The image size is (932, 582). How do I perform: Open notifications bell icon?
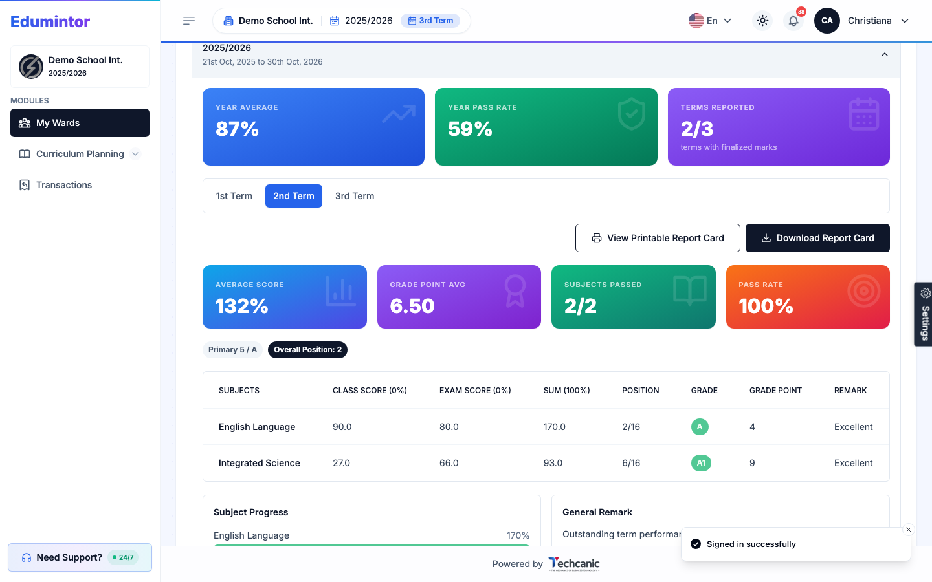click(793, 21)
